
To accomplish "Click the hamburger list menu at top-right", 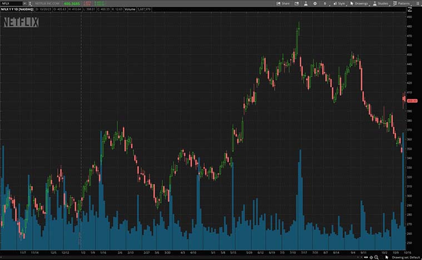I will (416, 3).
